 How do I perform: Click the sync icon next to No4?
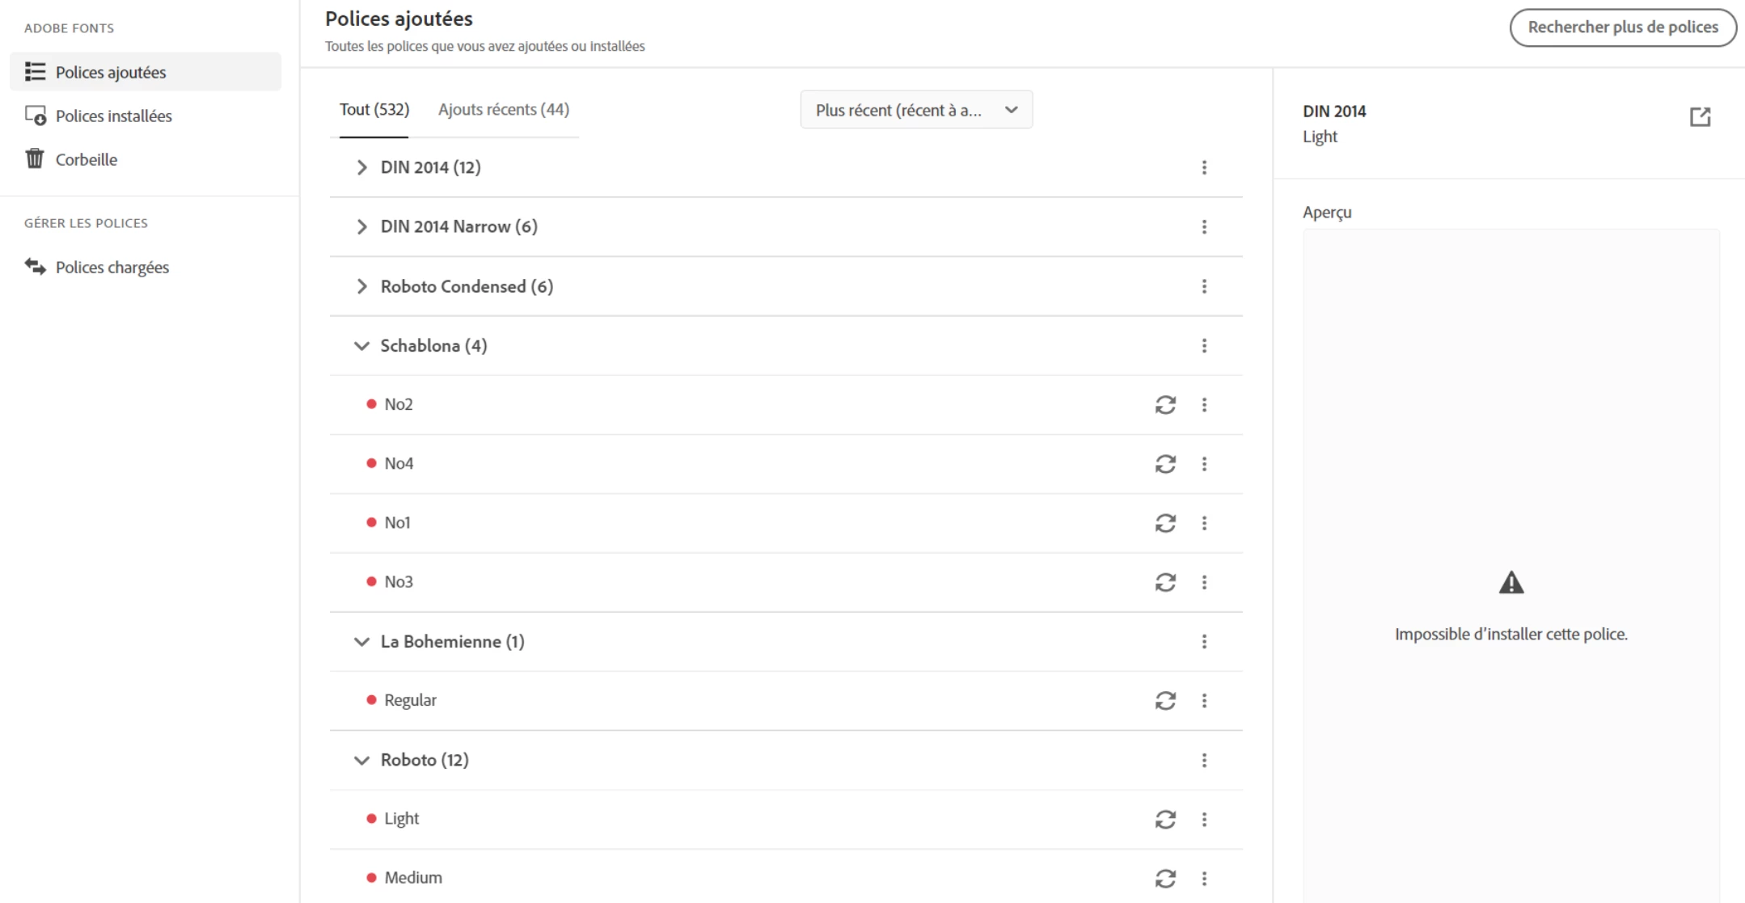click(1164, 463)
